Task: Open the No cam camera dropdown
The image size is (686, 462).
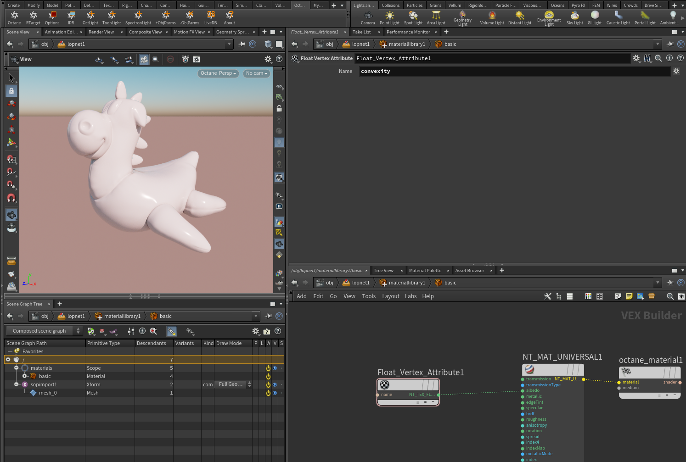Action: [x=256, y=73]
